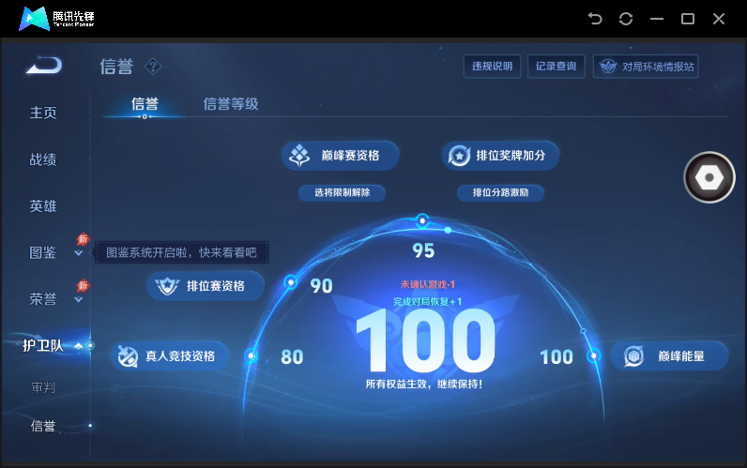Click the Tencent Pioneer logo

click(x=56, y=19)
